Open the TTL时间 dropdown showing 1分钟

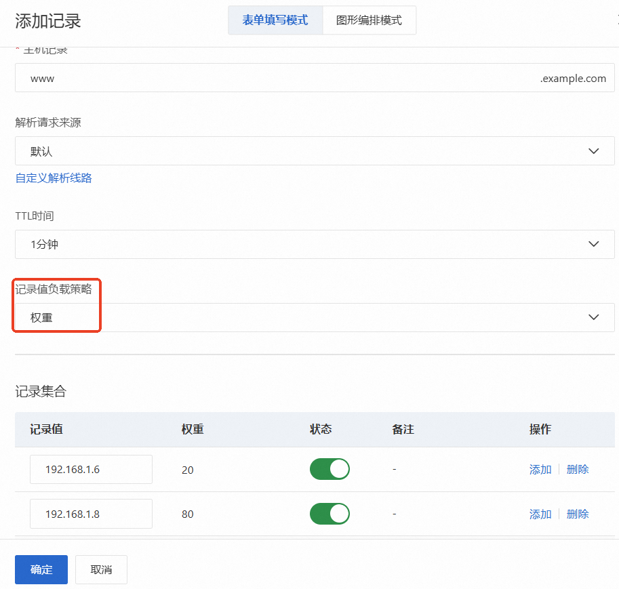[315, 245]
